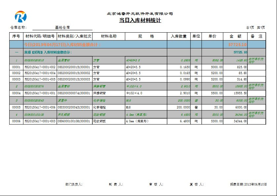The width and height of the screenshot is (277, 196).
Task: Click the 单位 column header
Action: [196, 36]
